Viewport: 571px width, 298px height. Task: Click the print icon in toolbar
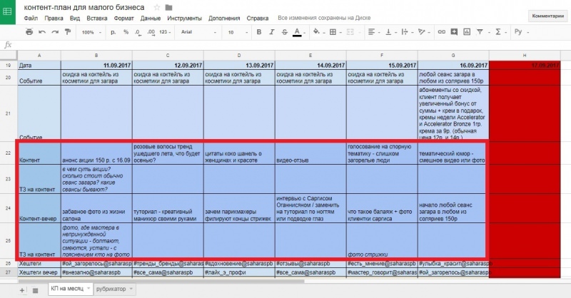click(29, 32)
